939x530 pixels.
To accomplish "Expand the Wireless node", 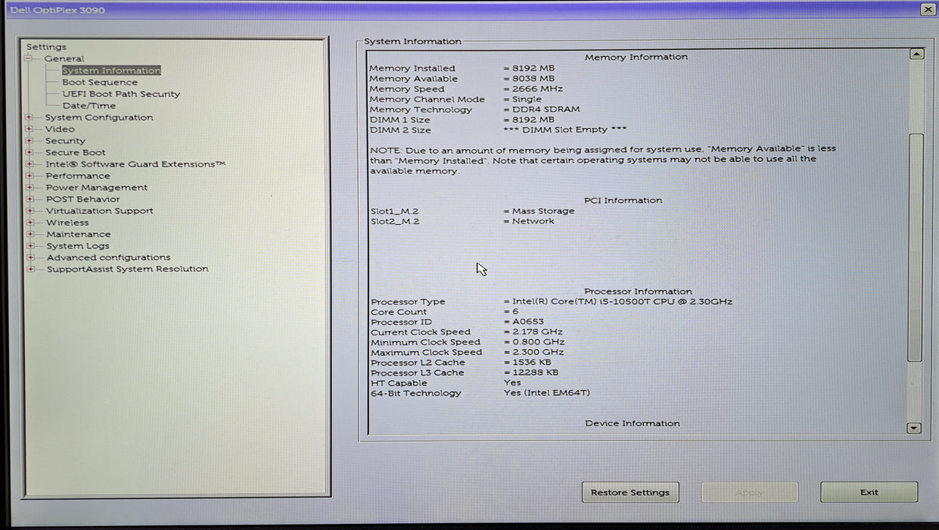I will pos(30,223).
